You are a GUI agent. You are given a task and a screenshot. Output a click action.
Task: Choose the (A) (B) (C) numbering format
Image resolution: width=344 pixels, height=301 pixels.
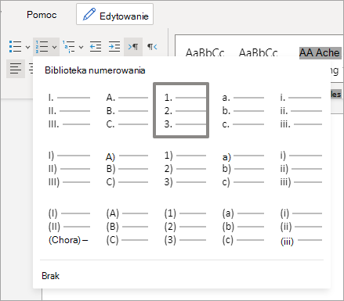(127, 227)
